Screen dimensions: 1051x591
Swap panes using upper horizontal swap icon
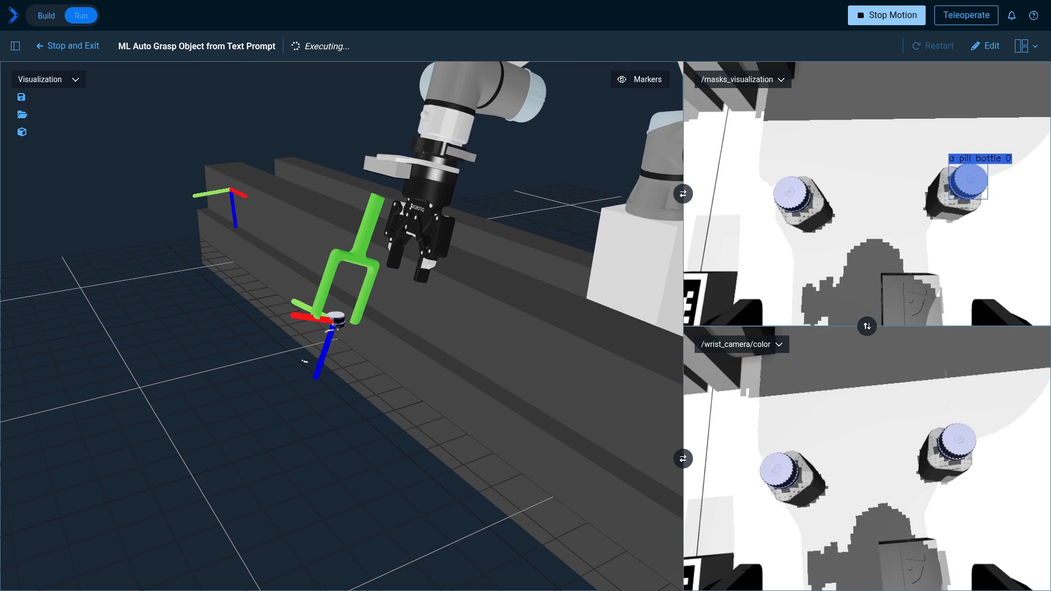(683, 194)
